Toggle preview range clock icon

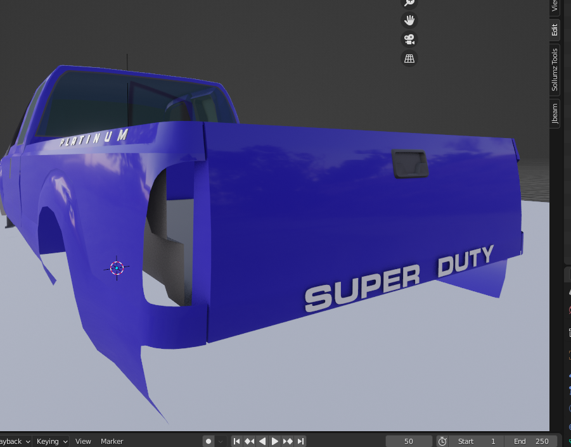442,441
